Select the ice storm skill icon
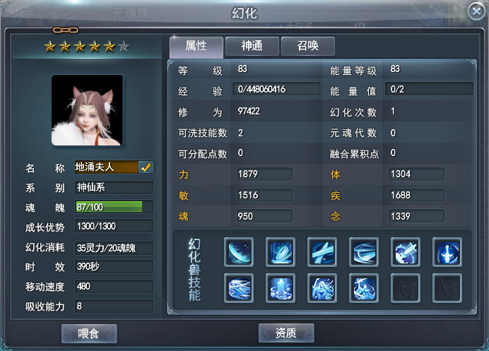 (239, 288)
